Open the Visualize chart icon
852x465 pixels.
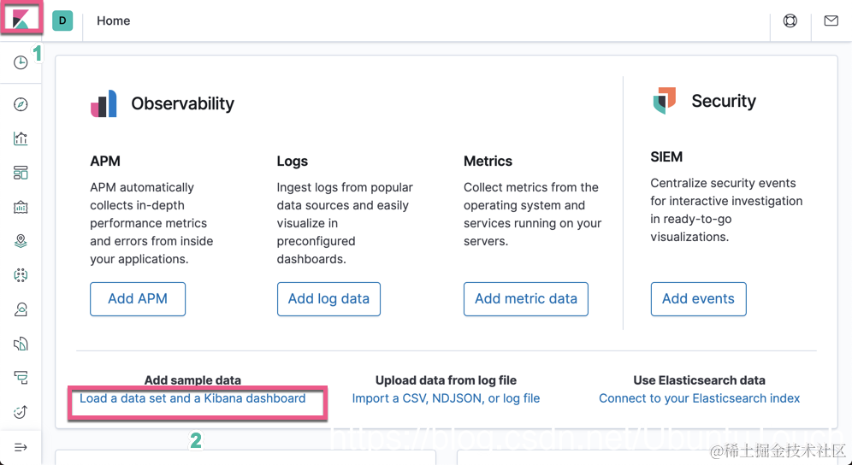click(x=21, y=138)
